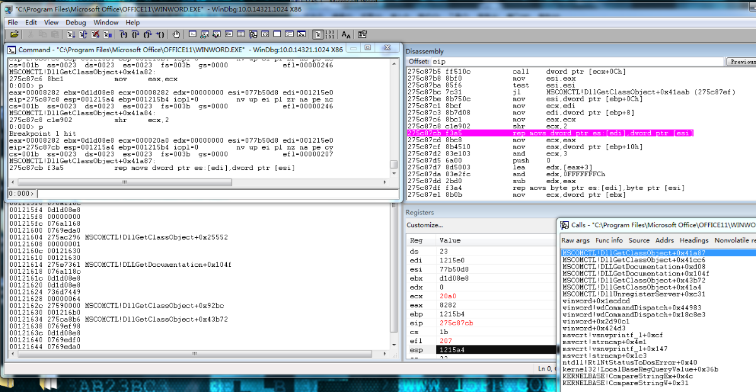The height and width of the screenshot is (392, 756).
Task: Click the Step Over toolbar icon
Action: [x=135, y=34]
